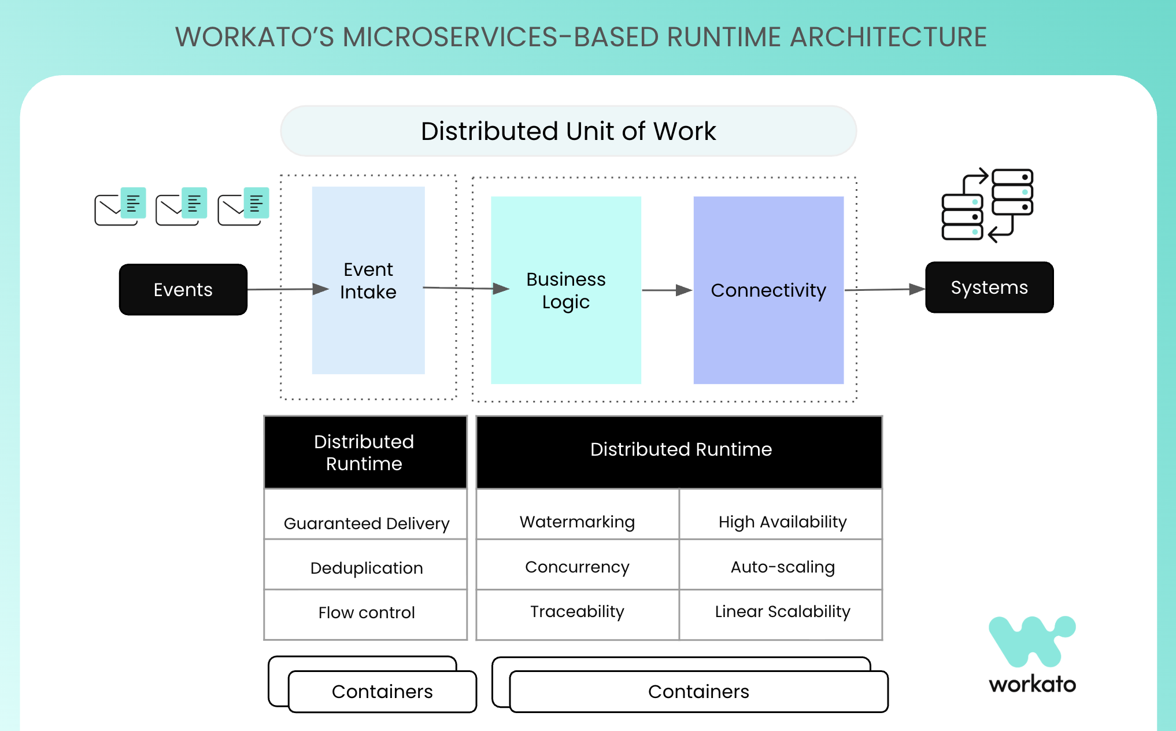Select the Business Logic block
The height and width of the screenshot is (731, 1176).
(x=565, y=290)
